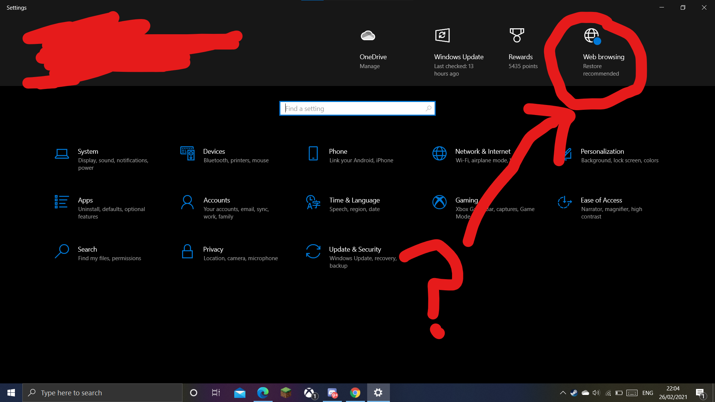Image resolution: width=715 pixels, height=402 pixels.
Task: Open the Accounts person icon
Action: coord(187,202)
